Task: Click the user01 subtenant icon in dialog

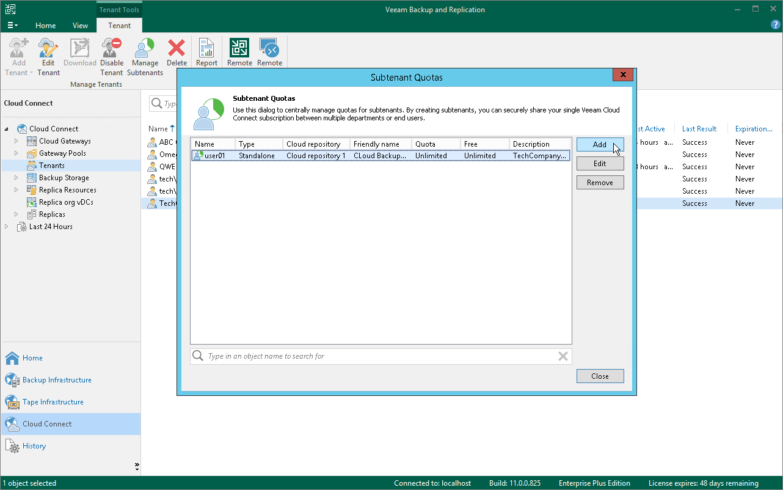Action: tap(198, 155)
